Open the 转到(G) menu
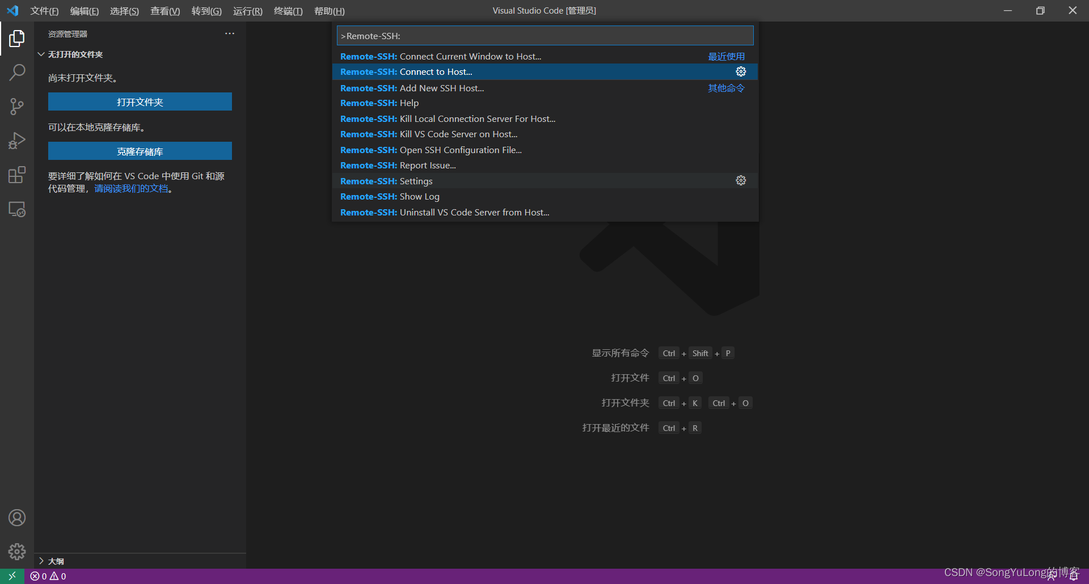The width and height of the screenshot is (1089, 584). [206, 11]
